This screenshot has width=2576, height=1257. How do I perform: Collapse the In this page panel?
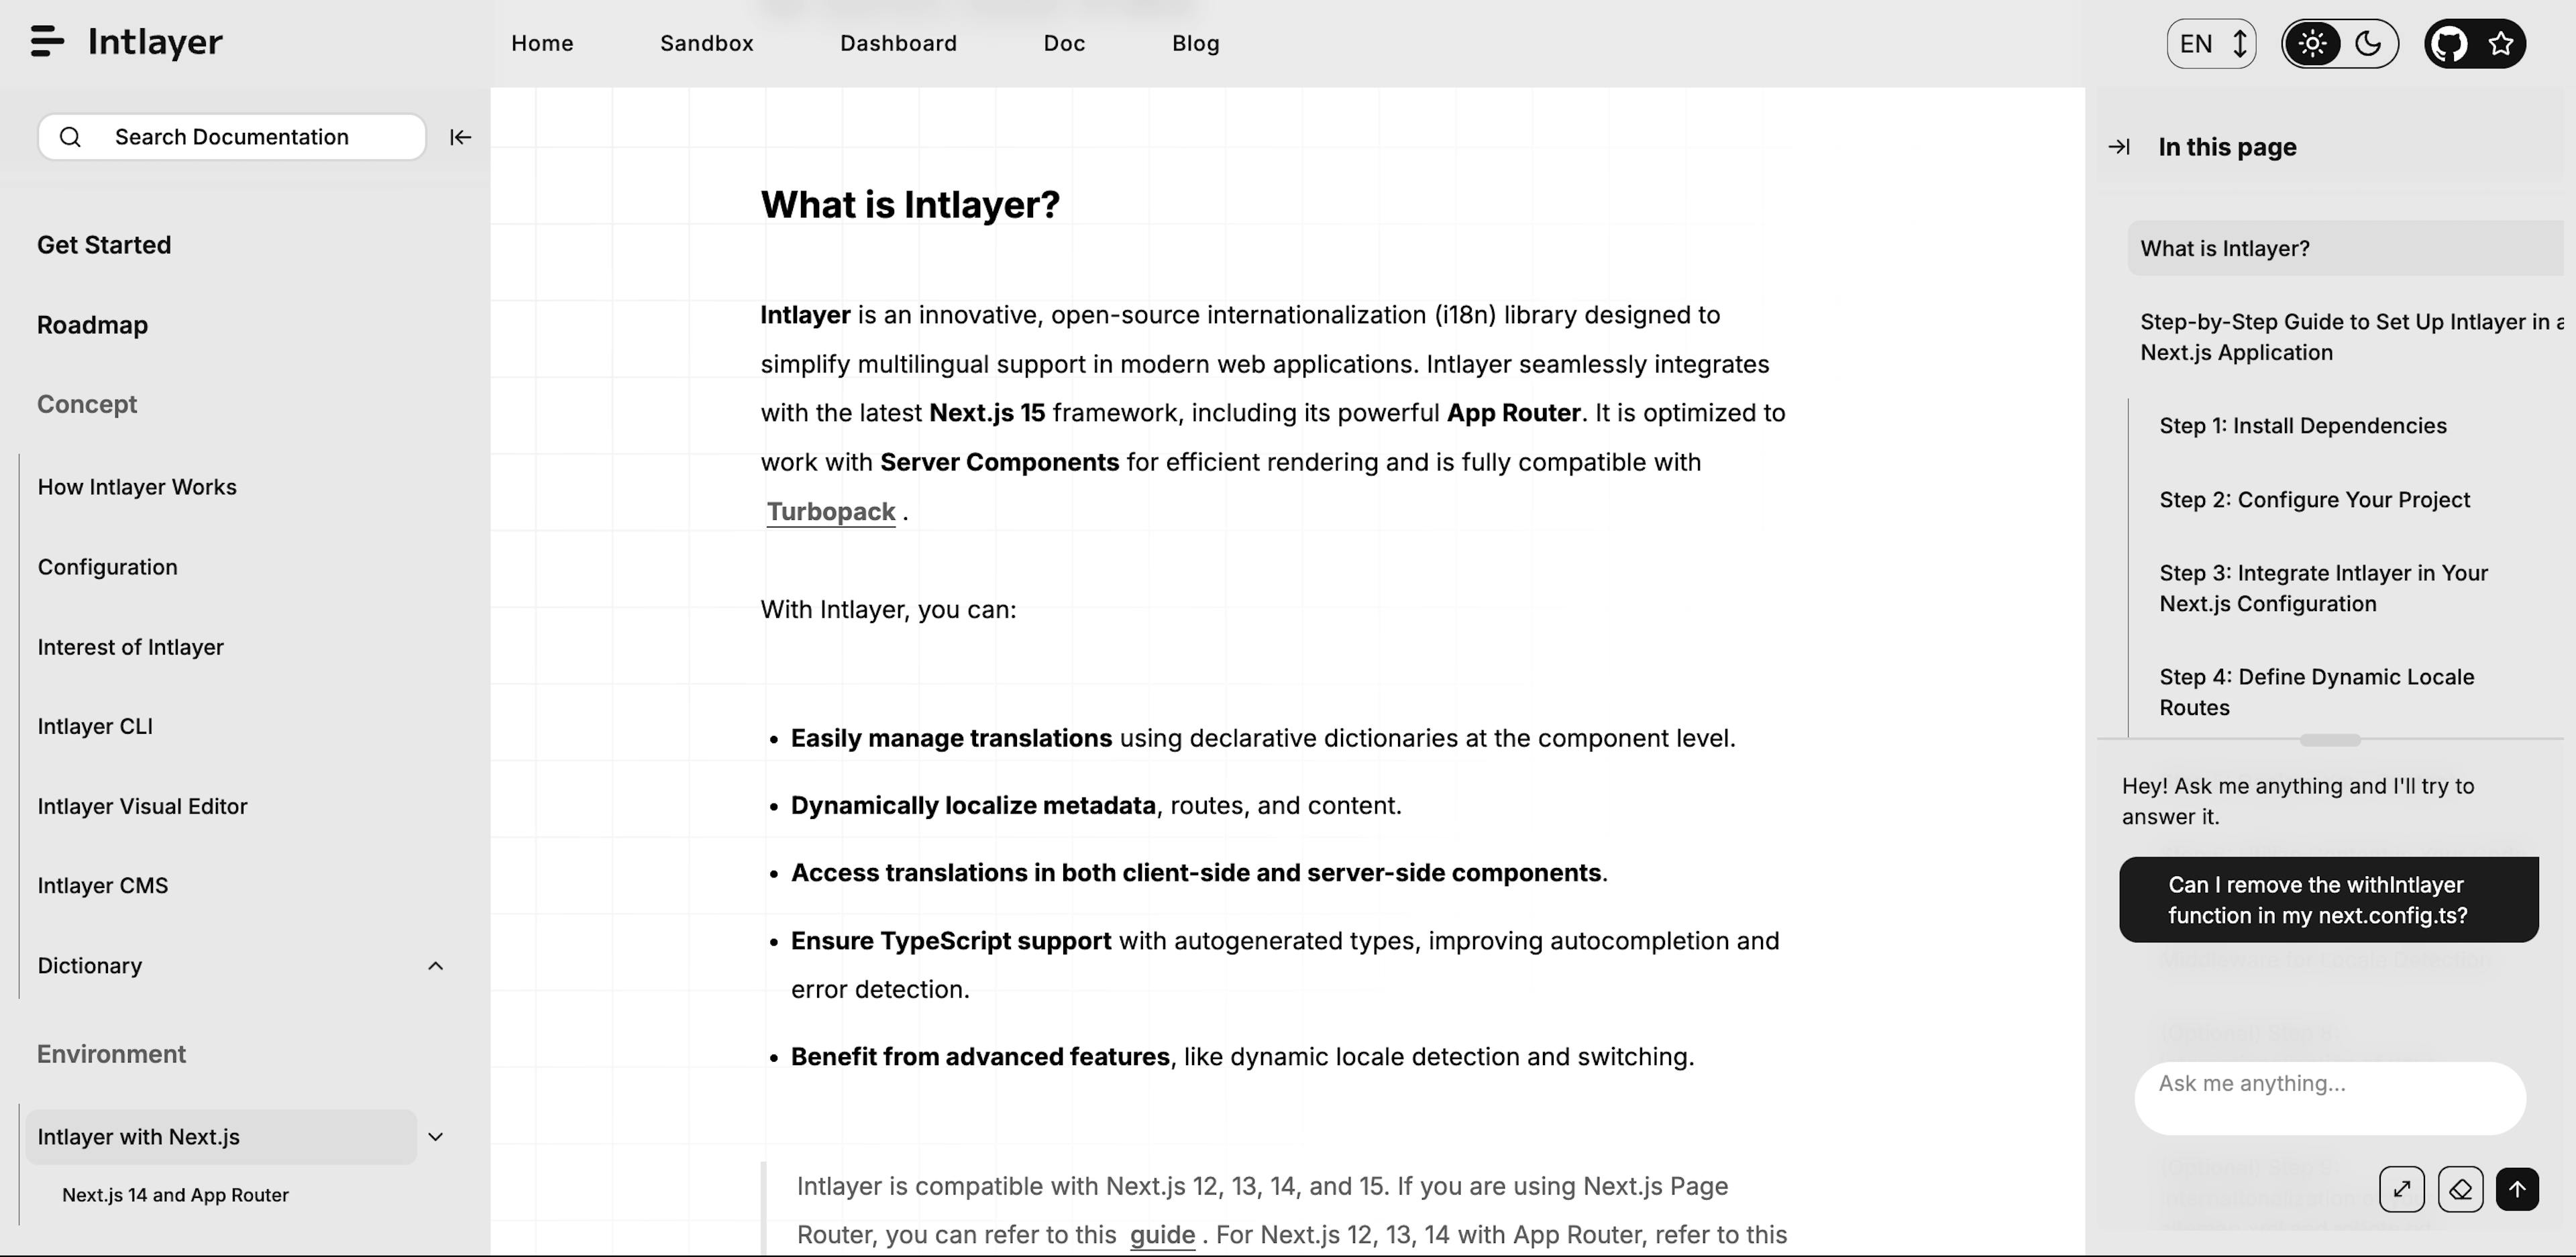tap(2119, 147)
